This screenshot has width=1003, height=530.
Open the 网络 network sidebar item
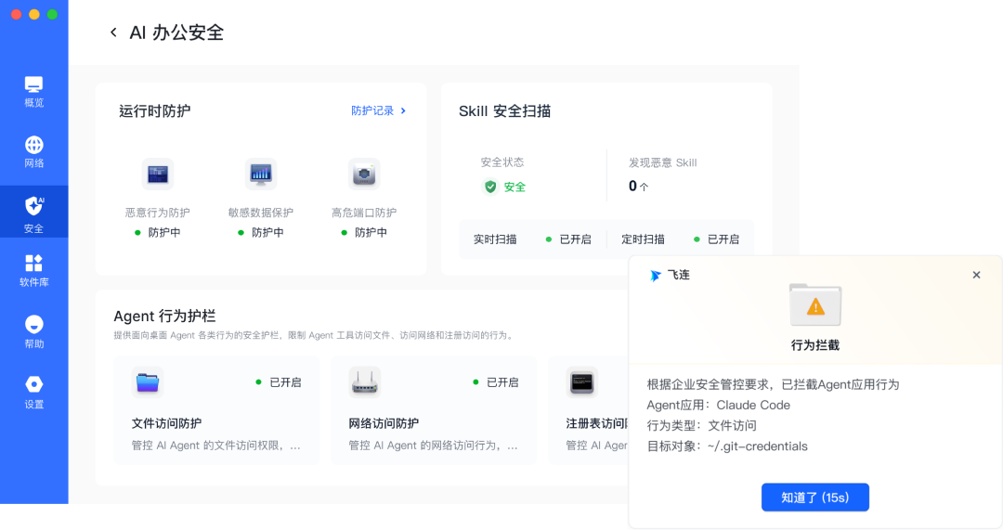click(x=34, y=152)
